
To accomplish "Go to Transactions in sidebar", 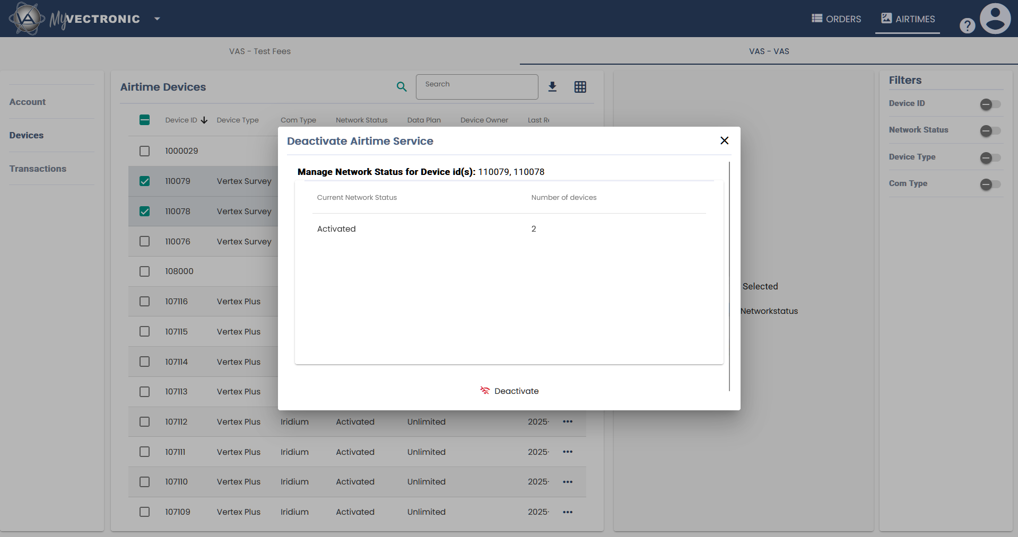I will point(38,169).
